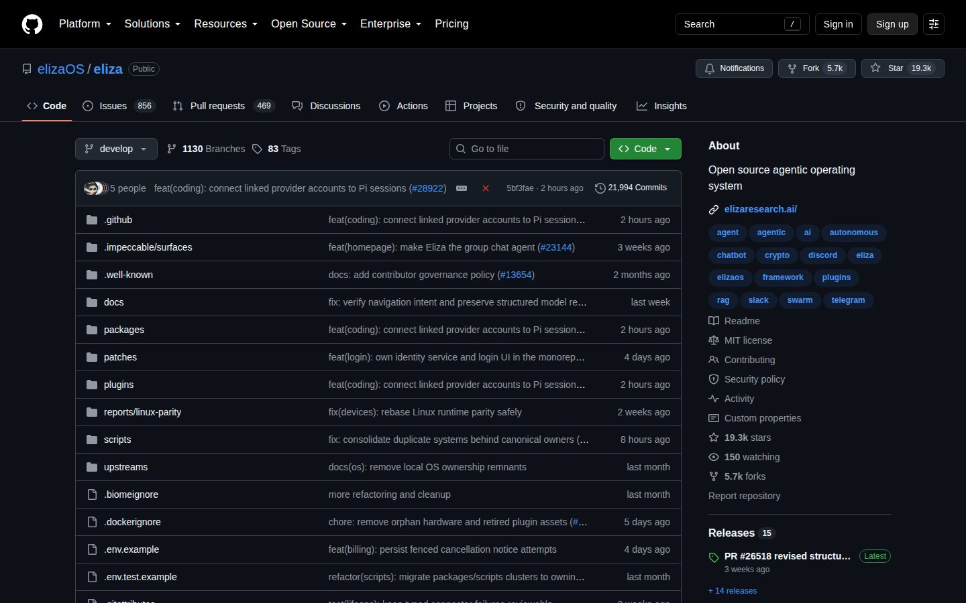Click the Go to file input

click(x=527, y=149)
